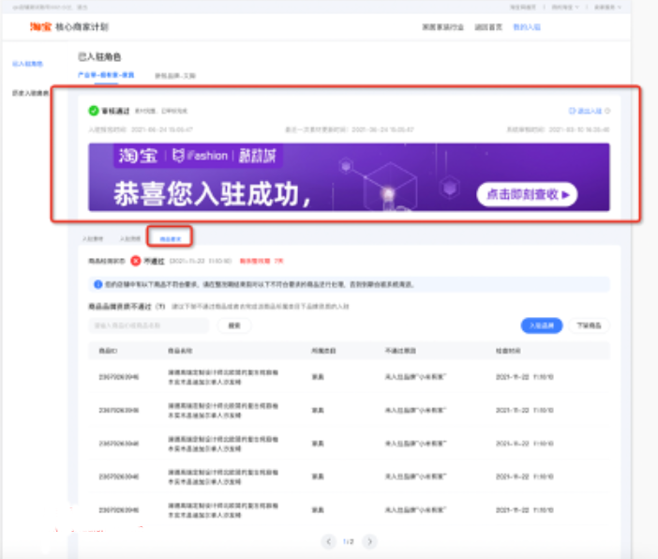Click 我的入驻 link in top navigation
The height and width of the screenshot is (559, 658).
[527, 28]
